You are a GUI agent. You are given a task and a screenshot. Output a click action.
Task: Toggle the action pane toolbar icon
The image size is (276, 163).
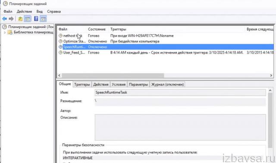point(43,19)
